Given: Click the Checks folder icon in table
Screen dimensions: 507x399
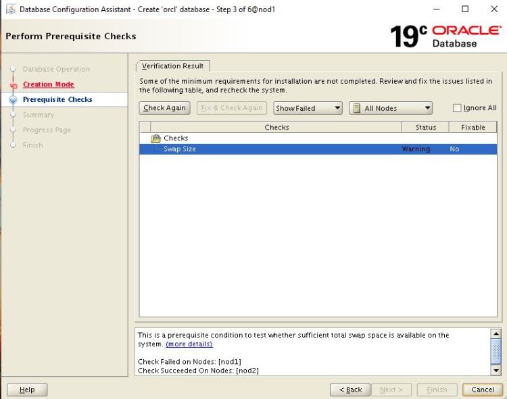Looking at the screenshot, I should (155, 138).
